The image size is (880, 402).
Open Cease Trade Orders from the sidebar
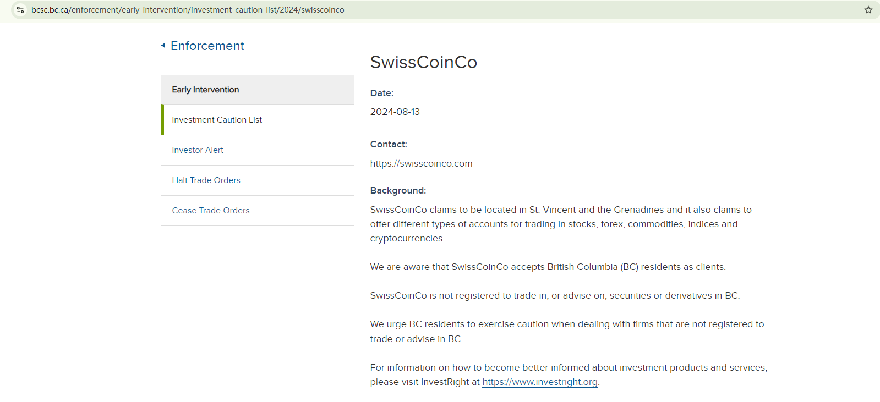[x=211, y=211]
